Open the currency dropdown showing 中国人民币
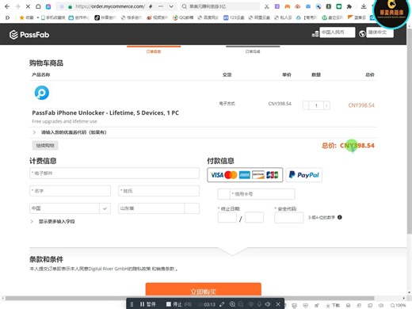Screen dimensions: 412x309 pyautogui.click(x=338, y=32)
